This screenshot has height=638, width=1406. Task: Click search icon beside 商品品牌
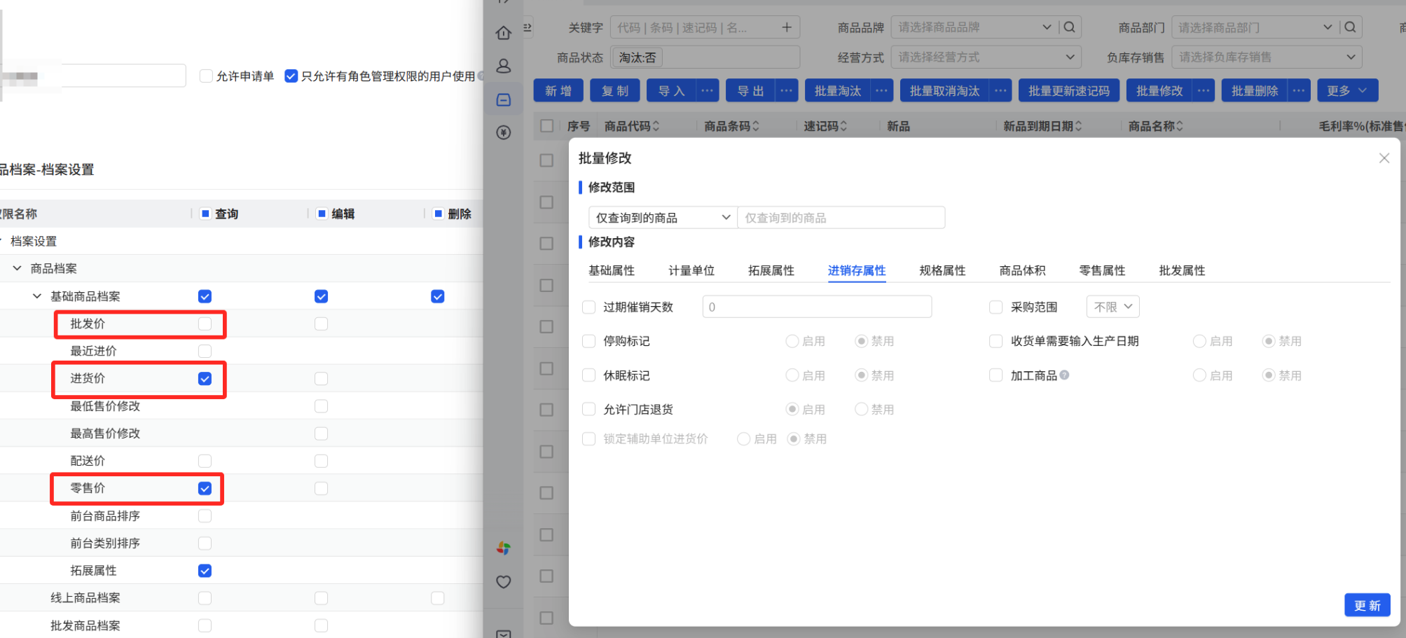1070,27
